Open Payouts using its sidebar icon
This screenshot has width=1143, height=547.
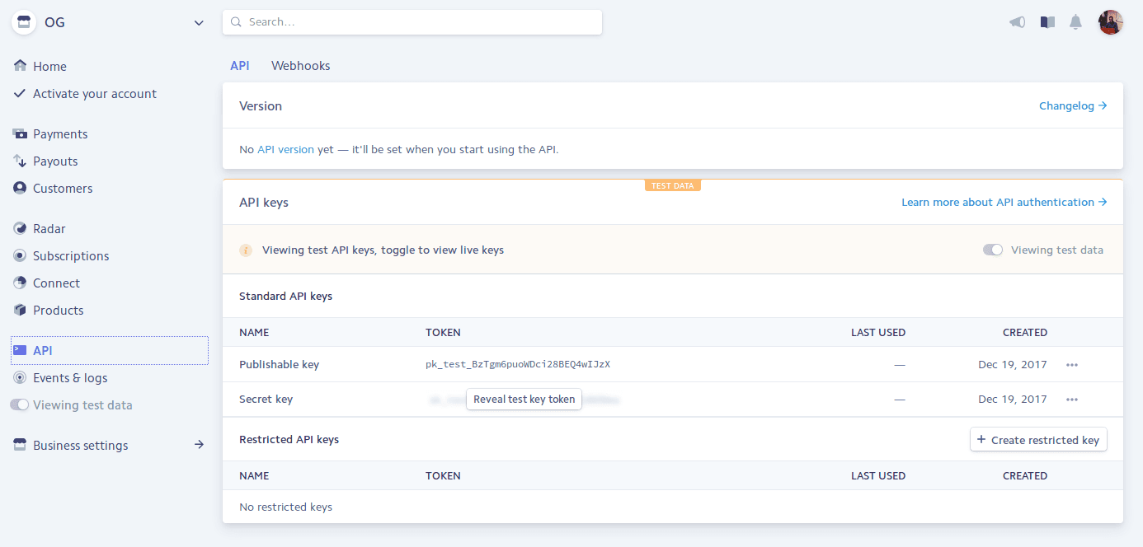[20, 161]
